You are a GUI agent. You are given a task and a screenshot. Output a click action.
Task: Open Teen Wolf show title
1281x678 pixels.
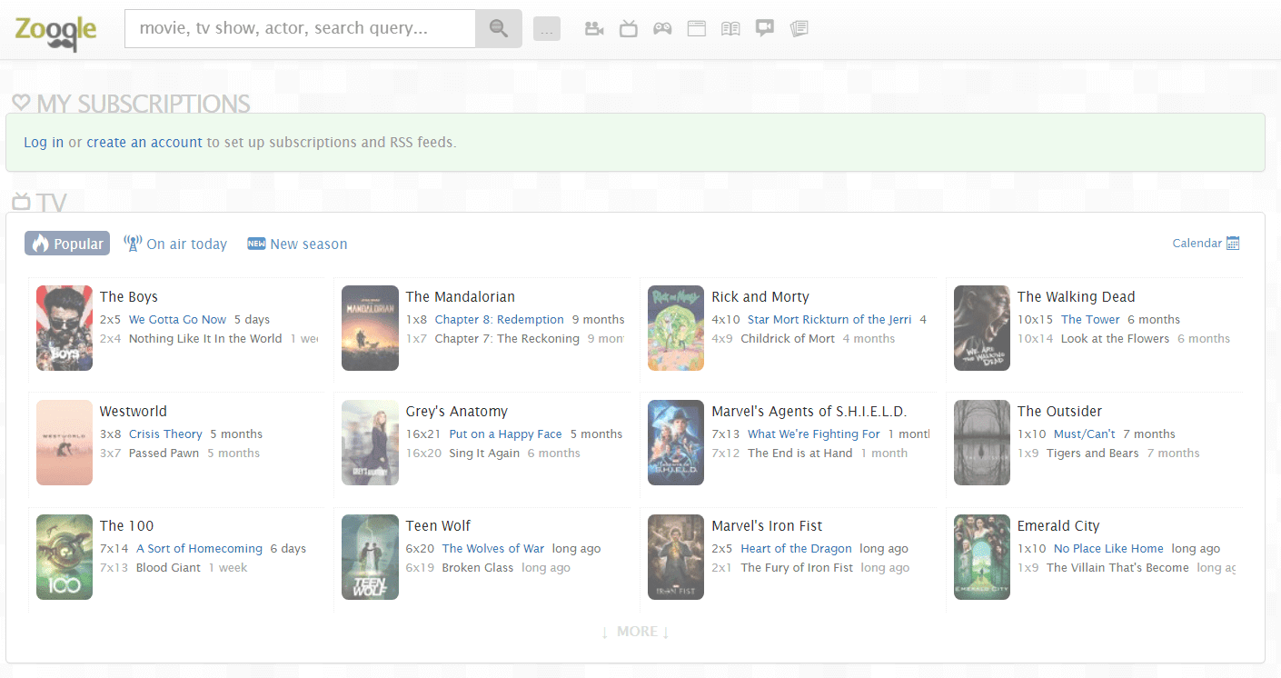coord(439,525)
